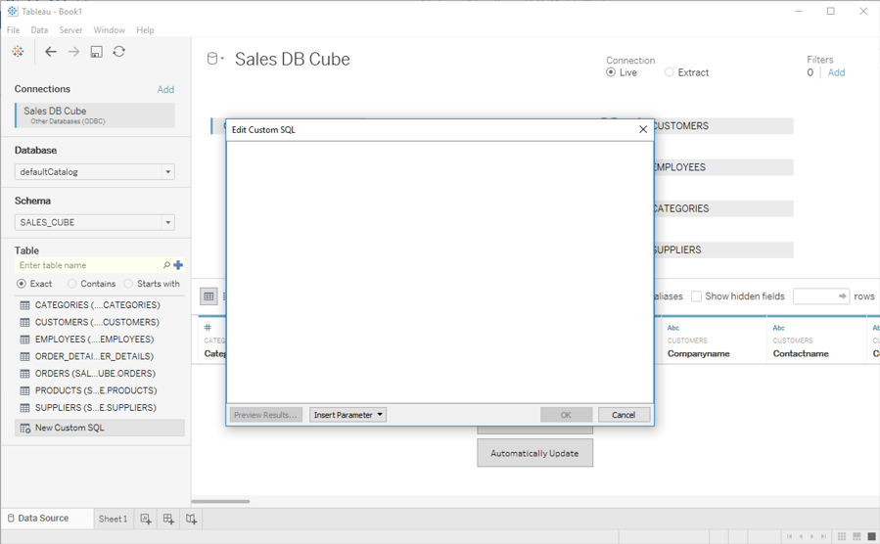Click the New Dashboard tab icon
Screen dimensions: 880x544
(x=168, y=520)
